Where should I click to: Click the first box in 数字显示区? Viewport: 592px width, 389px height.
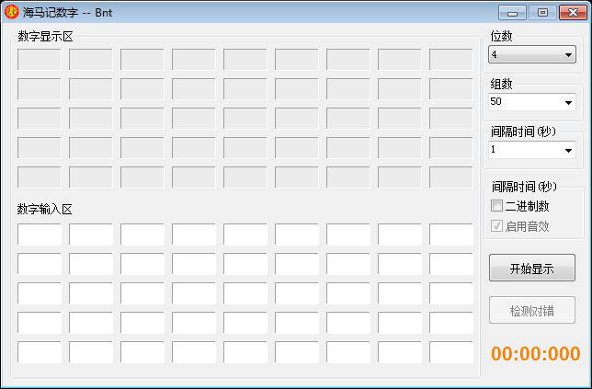40,60
